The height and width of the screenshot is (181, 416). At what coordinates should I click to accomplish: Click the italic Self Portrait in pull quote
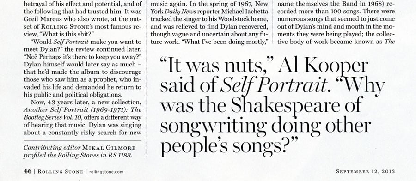click(x=274, y=85)
